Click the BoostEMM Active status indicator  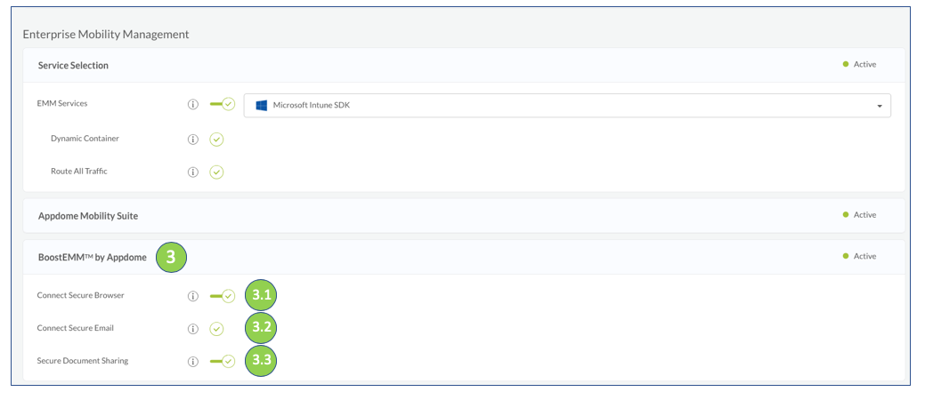(x=859, y=257)
